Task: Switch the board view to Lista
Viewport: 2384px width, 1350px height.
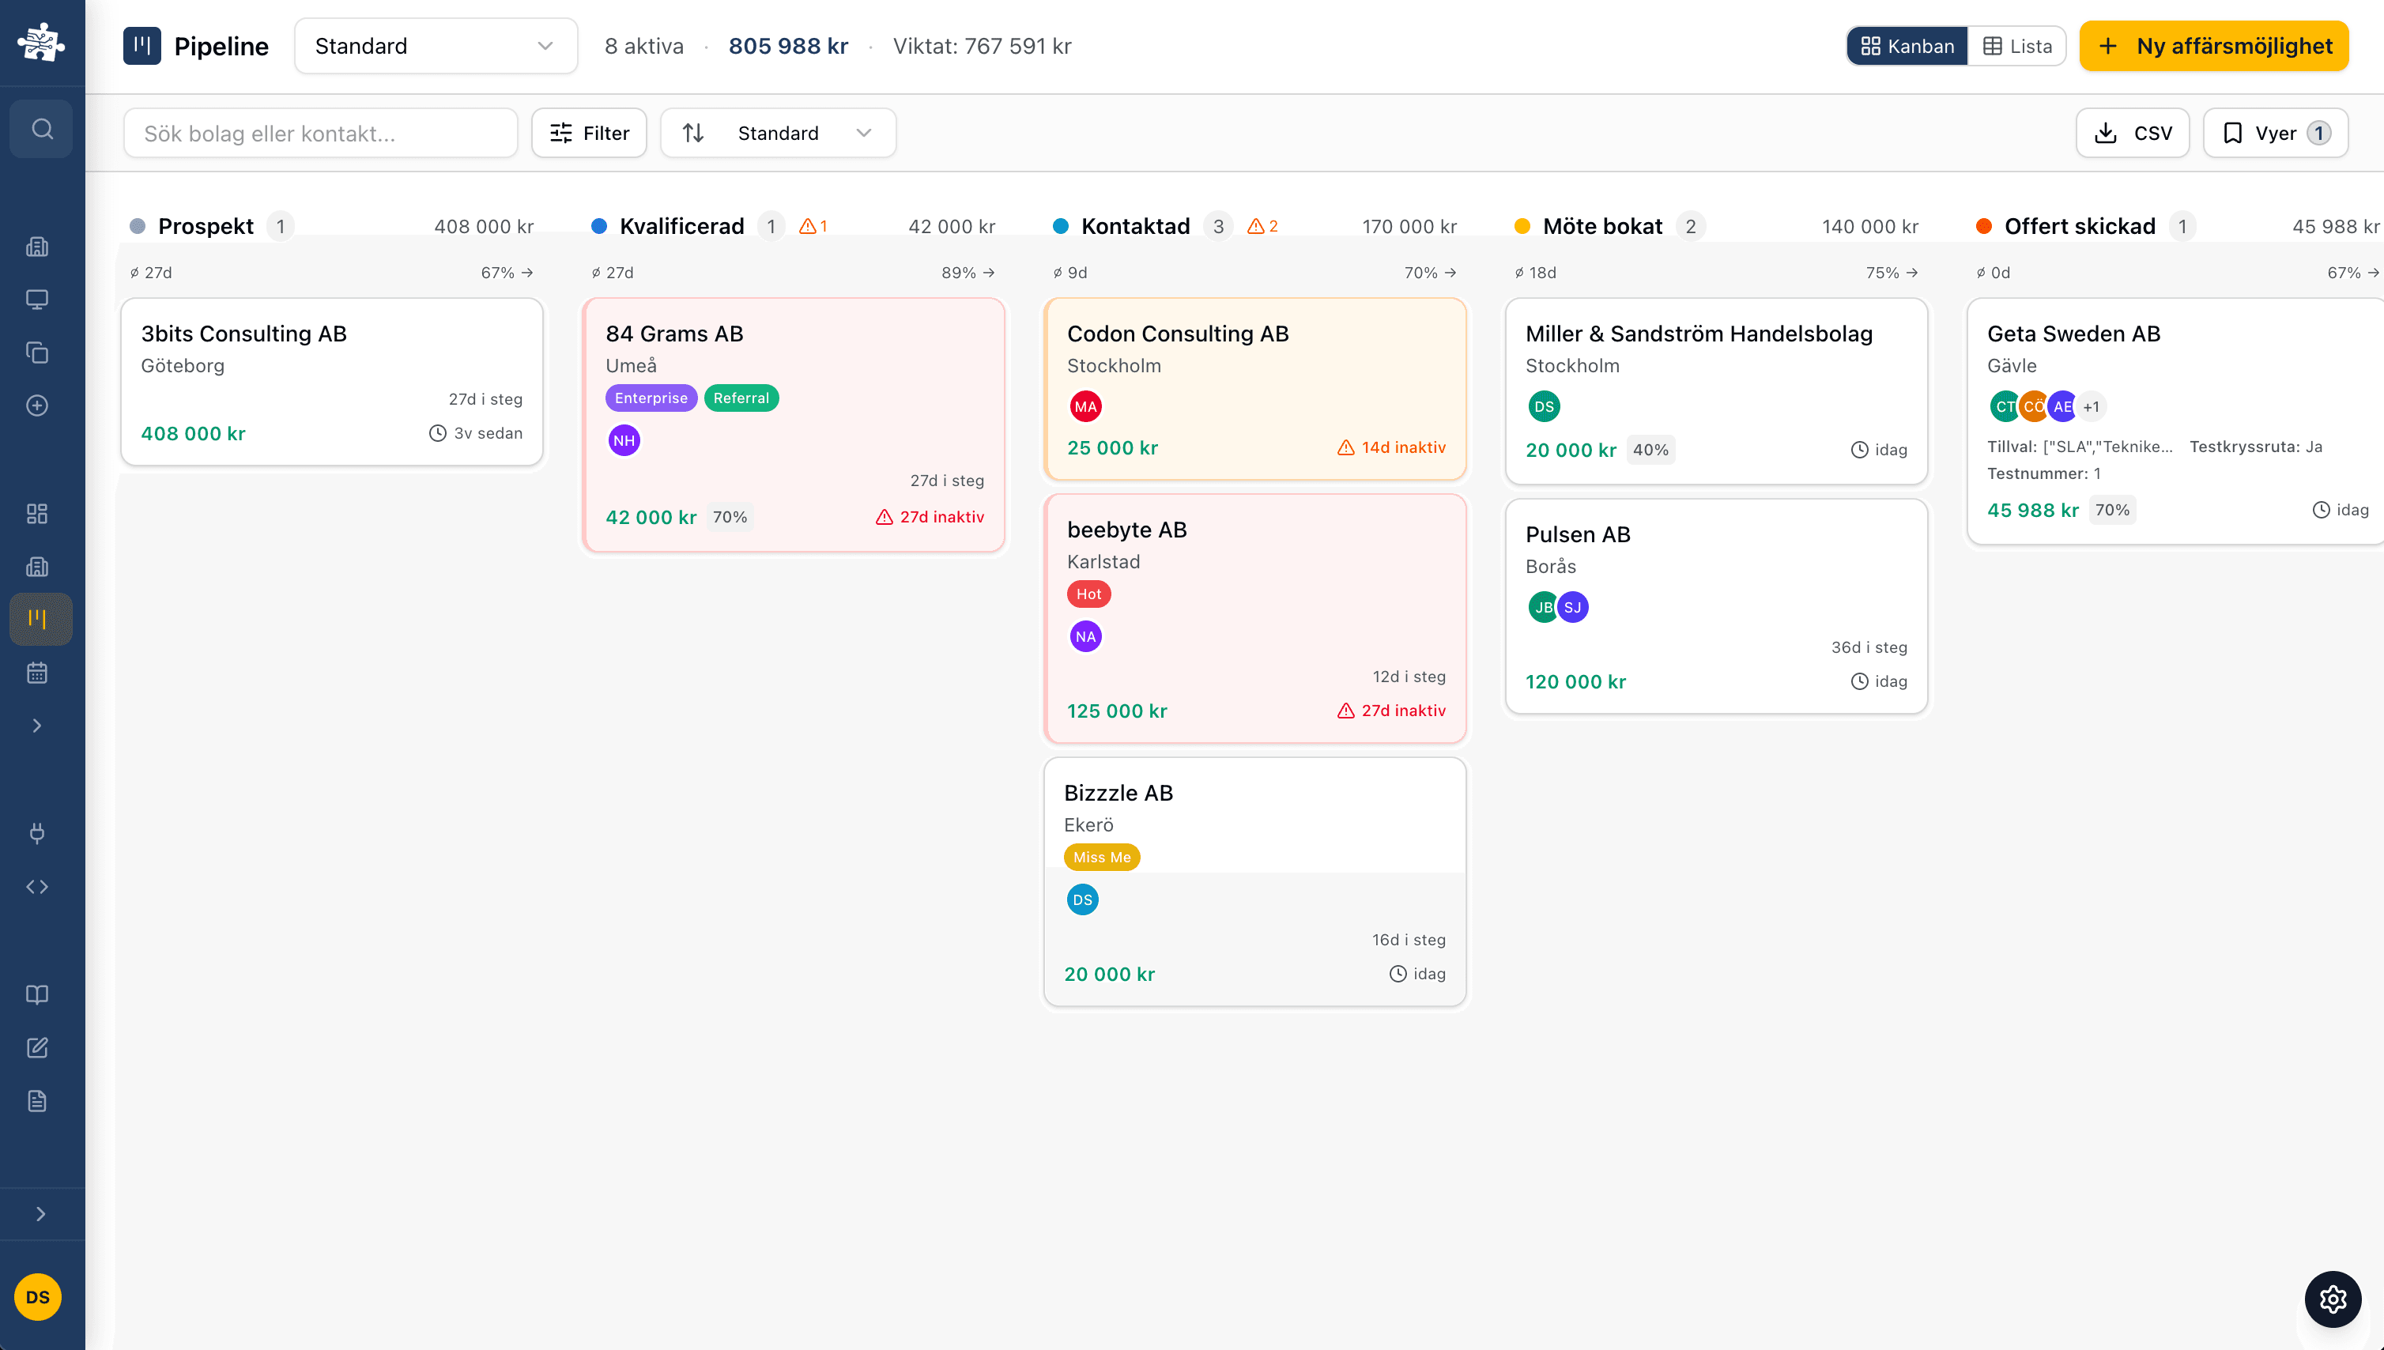Action: tap(2018, 45)
